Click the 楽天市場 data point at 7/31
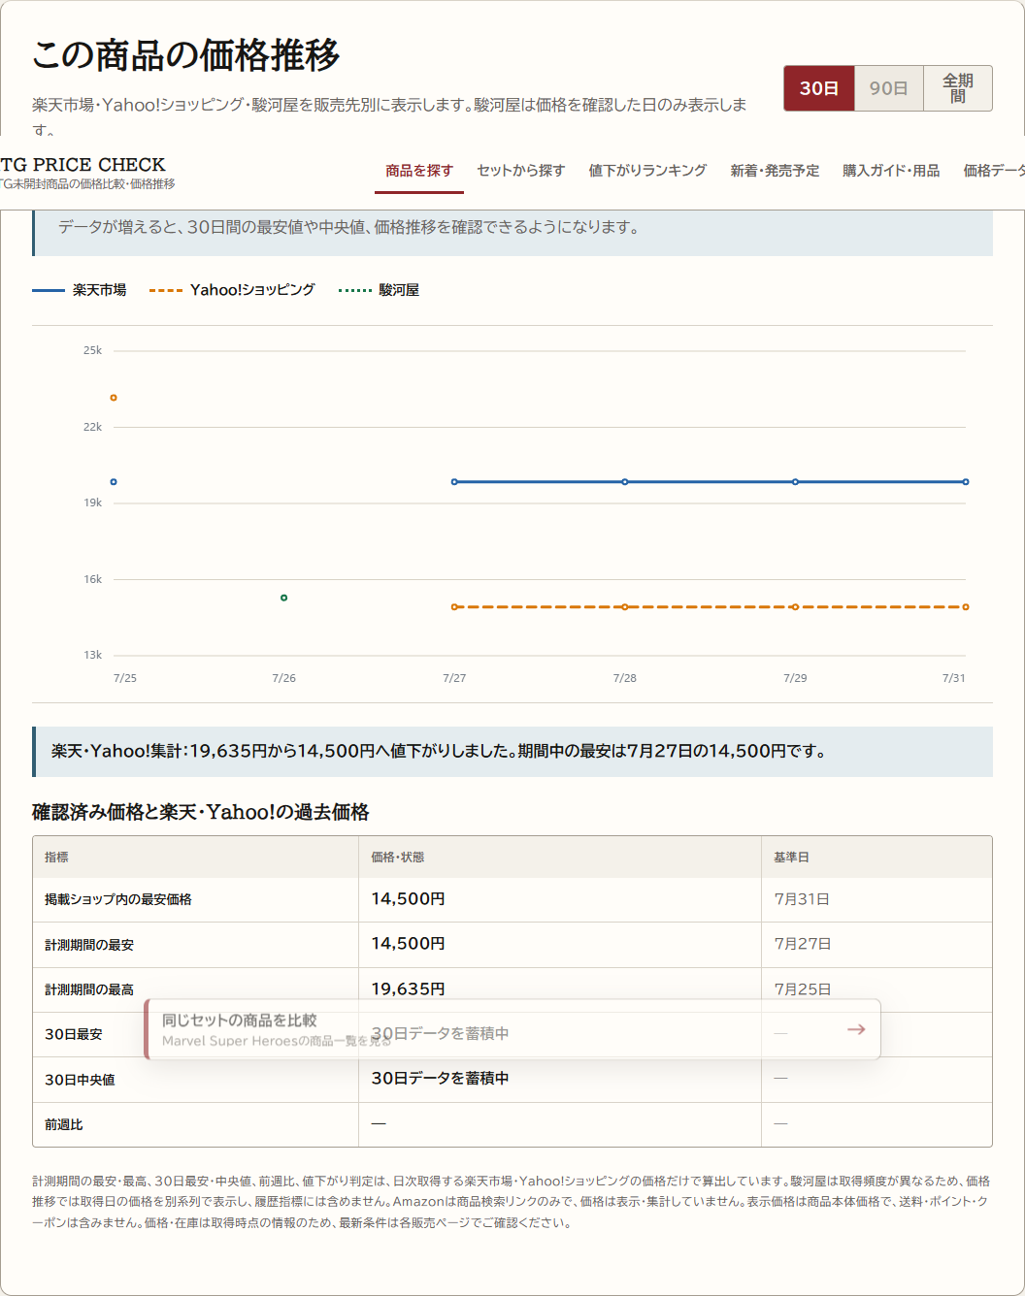 (x=965, y=482)
